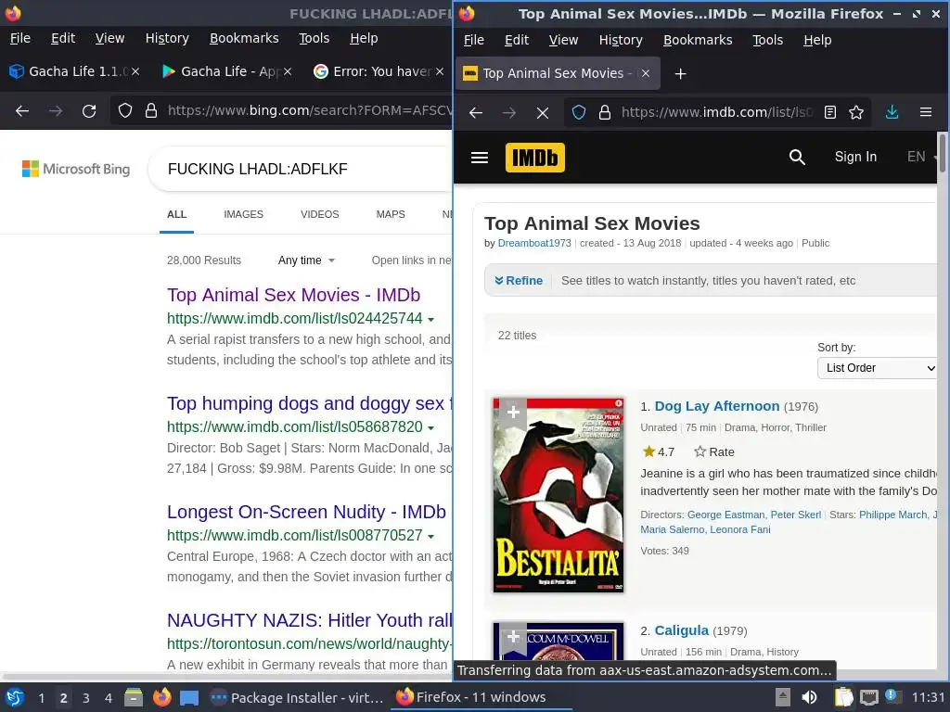This screenshot has height=712, width=950.
Task: Open IMDb search magnifier
Action: click(797, 158)
